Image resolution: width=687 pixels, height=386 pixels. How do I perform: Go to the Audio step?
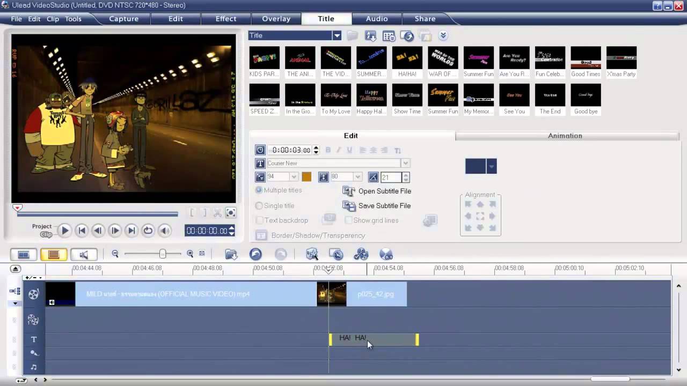(377, 18)
